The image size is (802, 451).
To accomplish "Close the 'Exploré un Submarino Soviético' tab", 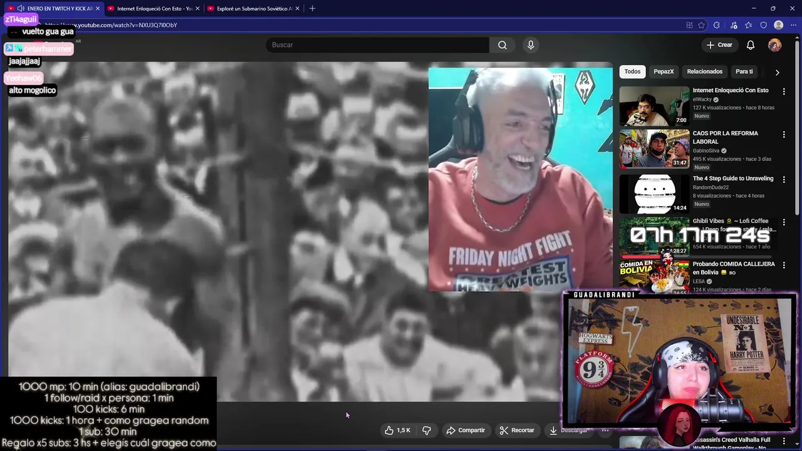I will [x=298, y=8].
